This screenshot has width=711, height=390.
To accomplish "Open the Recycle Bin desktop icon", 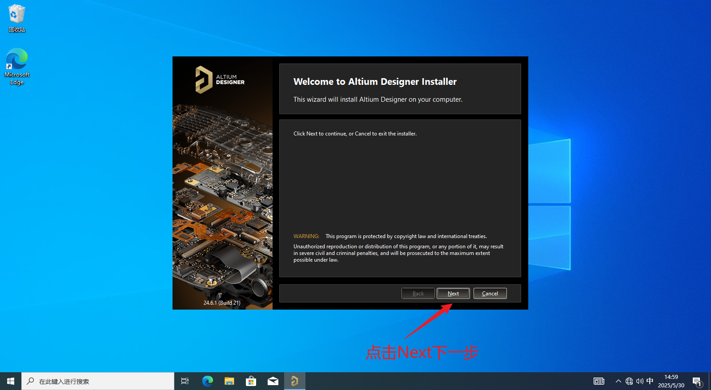I will coord(17,19).
